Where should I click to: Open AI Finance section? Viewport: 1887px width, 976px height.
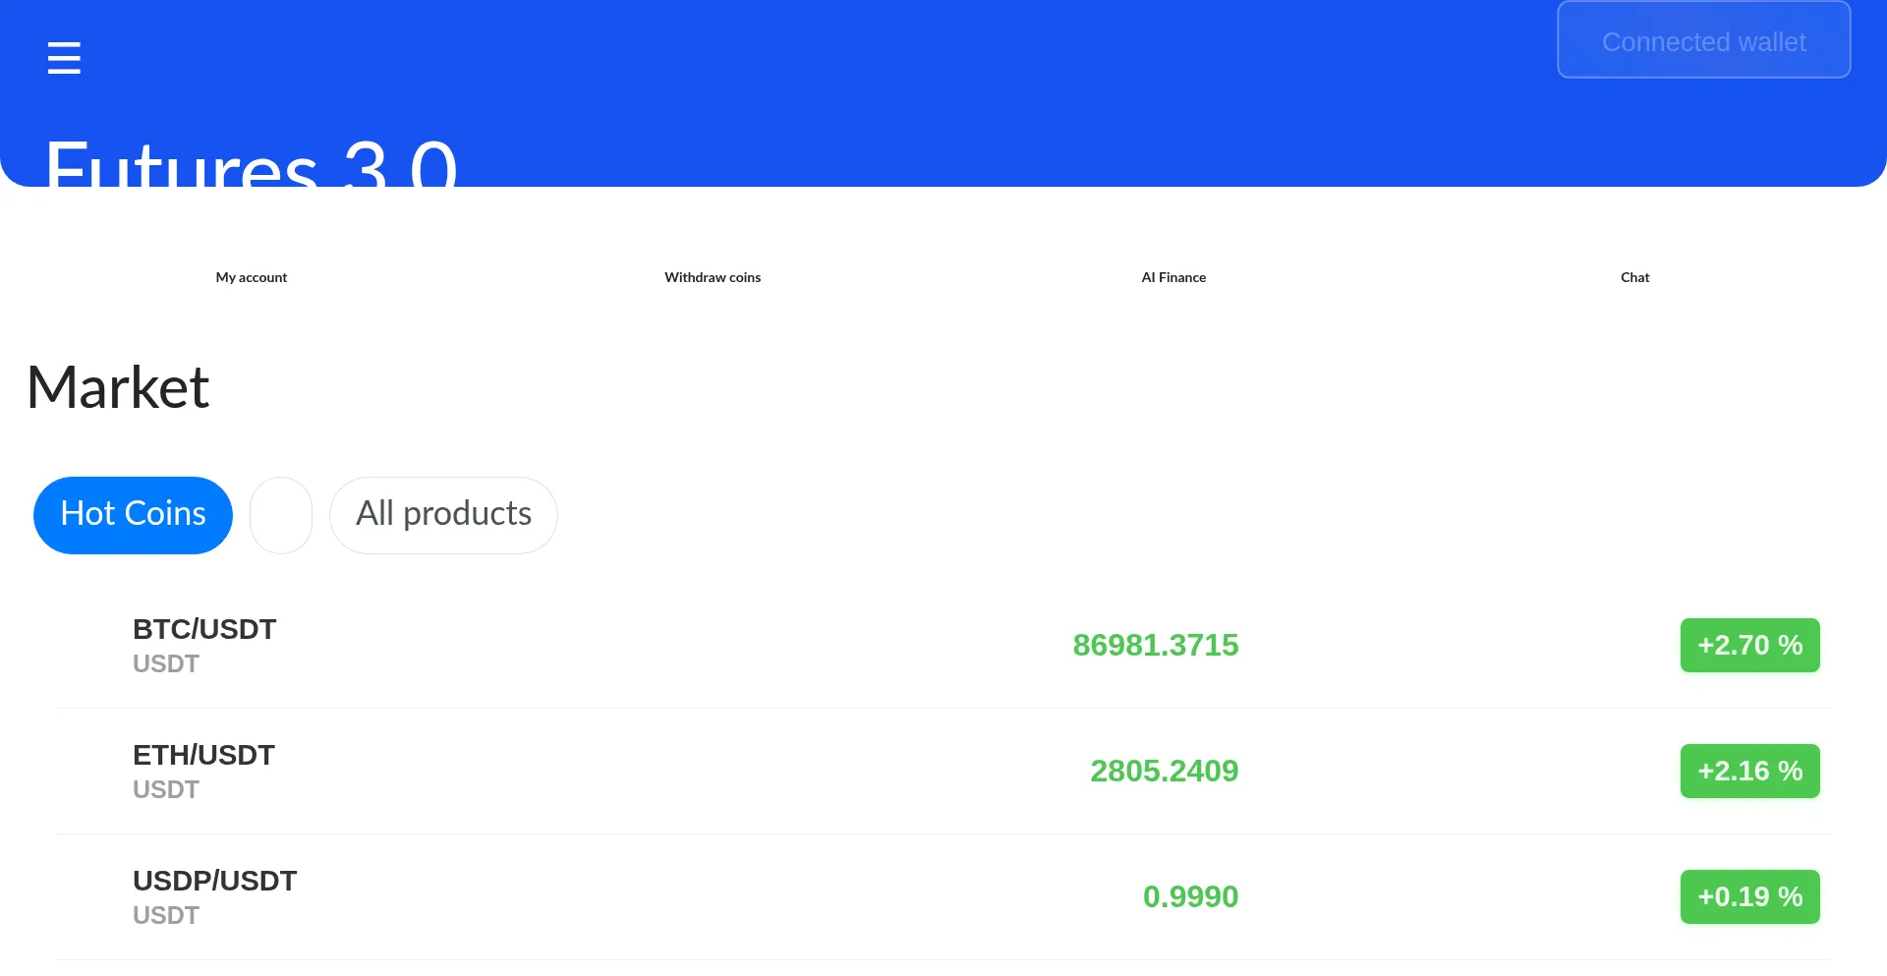1173,277
